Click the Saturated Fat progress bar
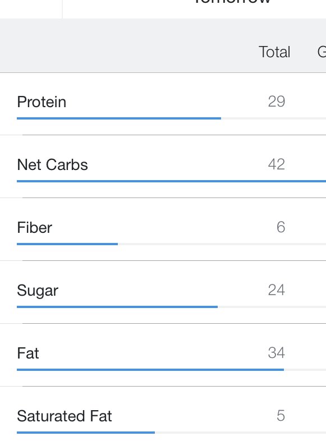 tap(86, 432)
